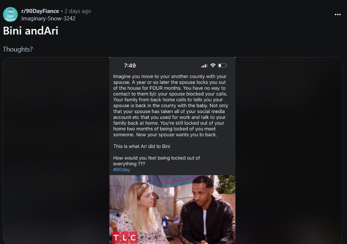Click the Ari and Bini photo
347x244 pixels.
coord(172,210)
